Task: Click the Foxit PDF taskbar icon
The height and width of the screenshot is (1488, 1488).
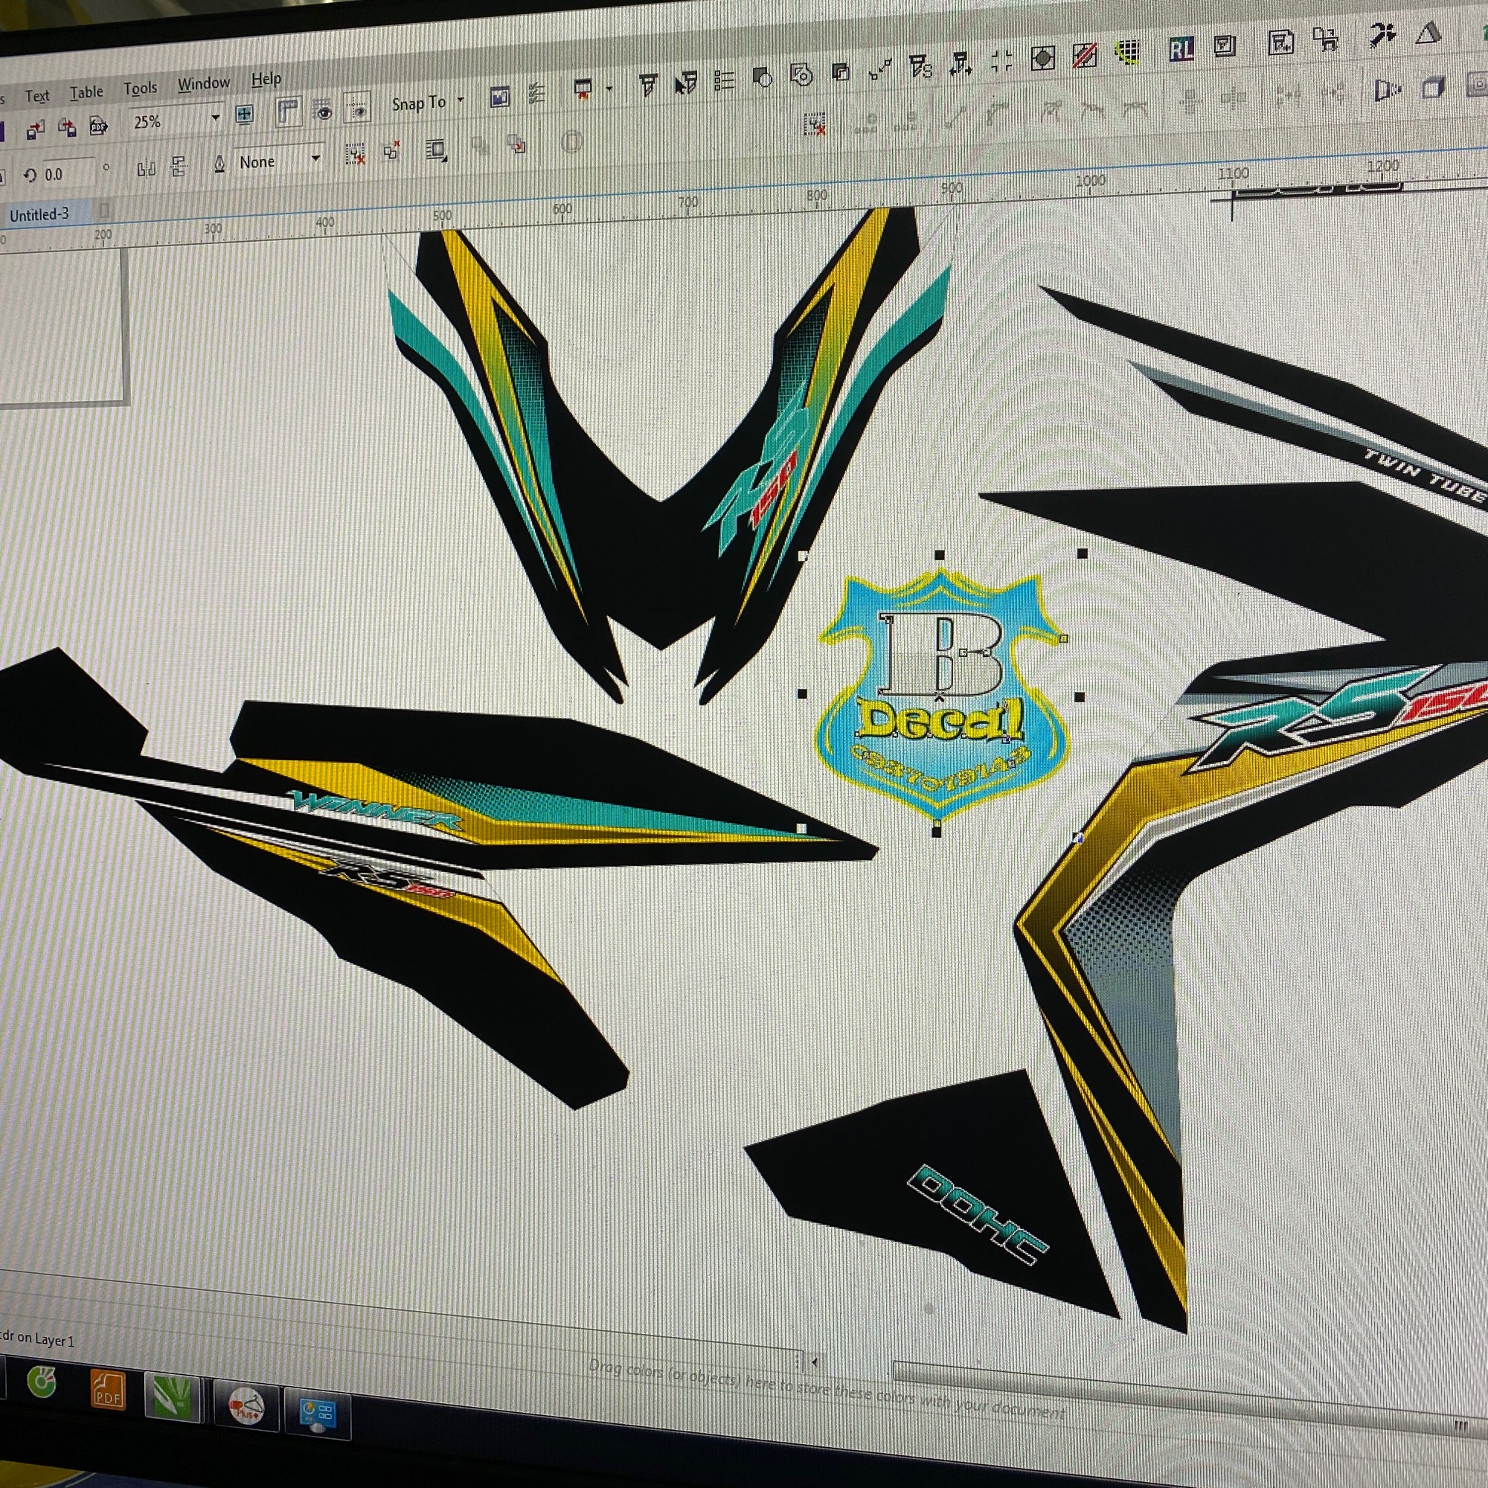Action: [107, 1391]
